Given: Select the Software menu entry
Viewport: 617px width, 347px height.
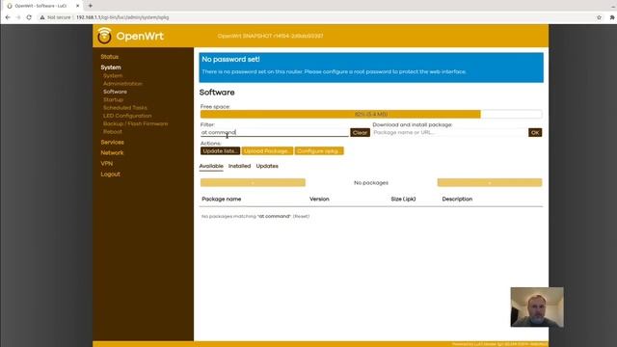Looking at the screenshot, I should 115,92.
